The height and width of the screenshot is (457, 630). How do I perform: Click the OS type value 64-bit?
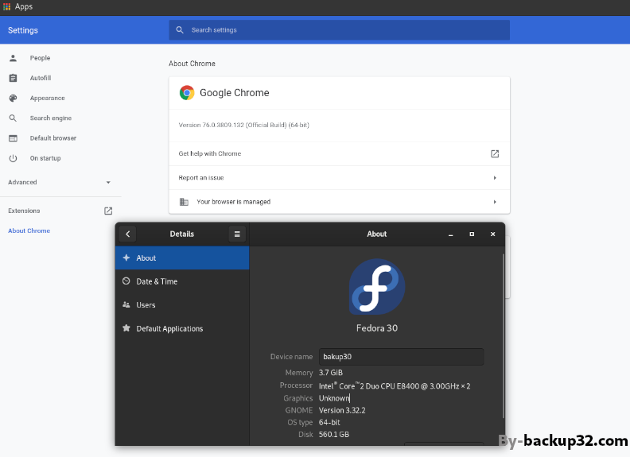point(329,423)
